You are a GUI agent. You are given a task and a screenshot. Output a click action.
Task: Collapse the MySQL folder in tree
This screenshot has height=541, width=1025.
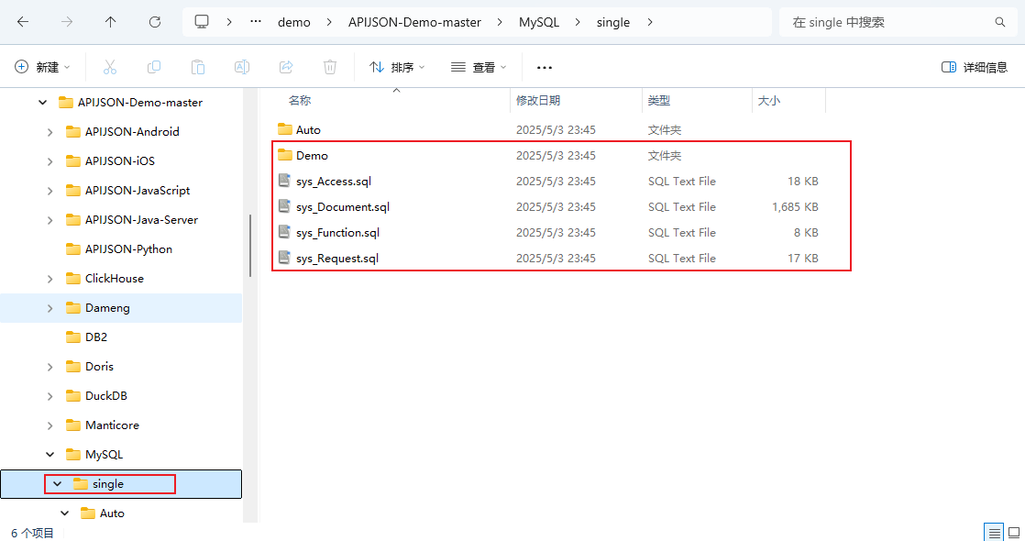click(50, 455)
